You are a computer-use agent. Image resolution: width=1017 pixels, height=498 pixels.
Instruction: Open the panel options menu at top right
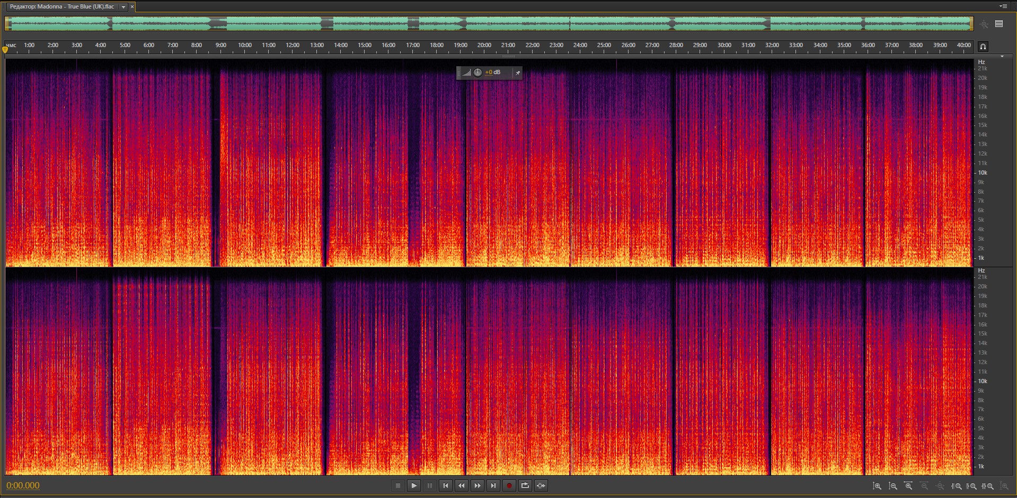click(x=1003, y=6)
